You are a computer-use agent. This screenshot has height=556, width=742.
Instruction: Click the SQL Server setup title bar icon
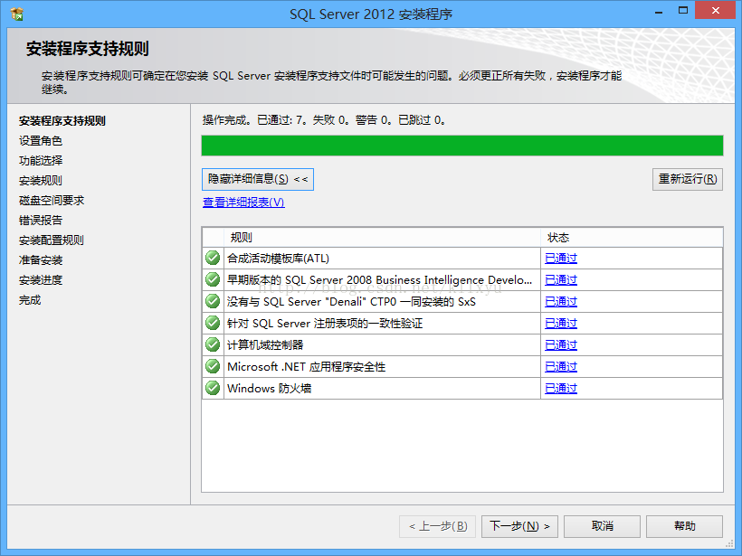[x=17, y=14]
